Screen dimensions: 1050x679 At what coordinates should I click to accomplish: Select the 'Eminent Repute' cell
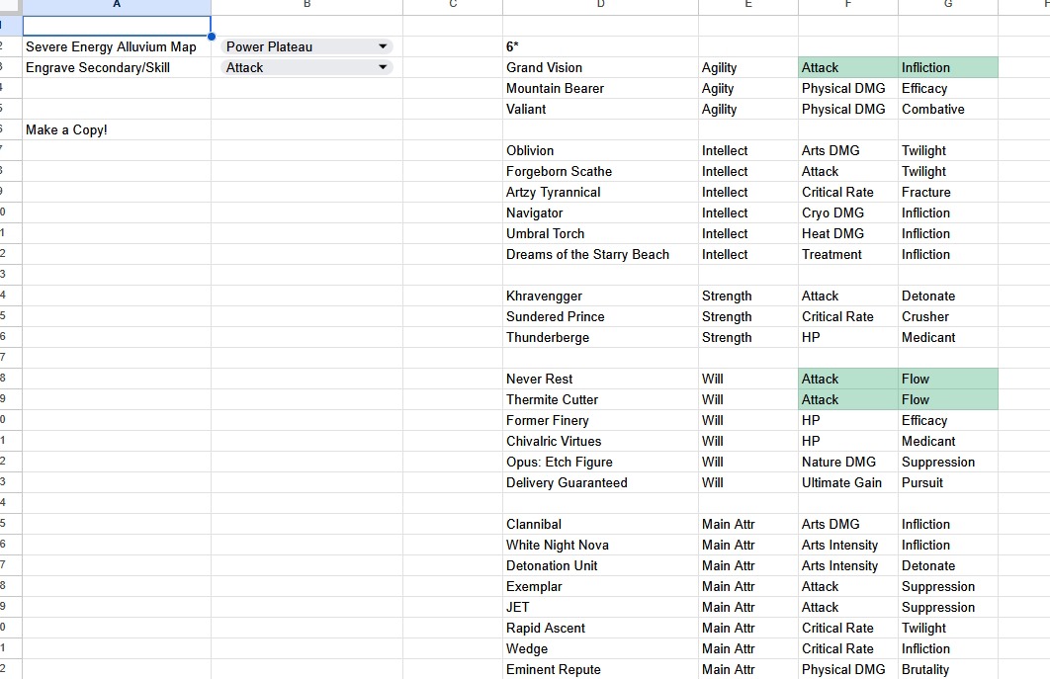(x=601, y=670)
